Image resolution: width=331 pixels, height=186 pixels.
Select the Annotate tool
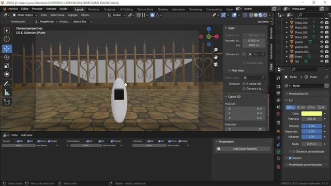point(7,84)
